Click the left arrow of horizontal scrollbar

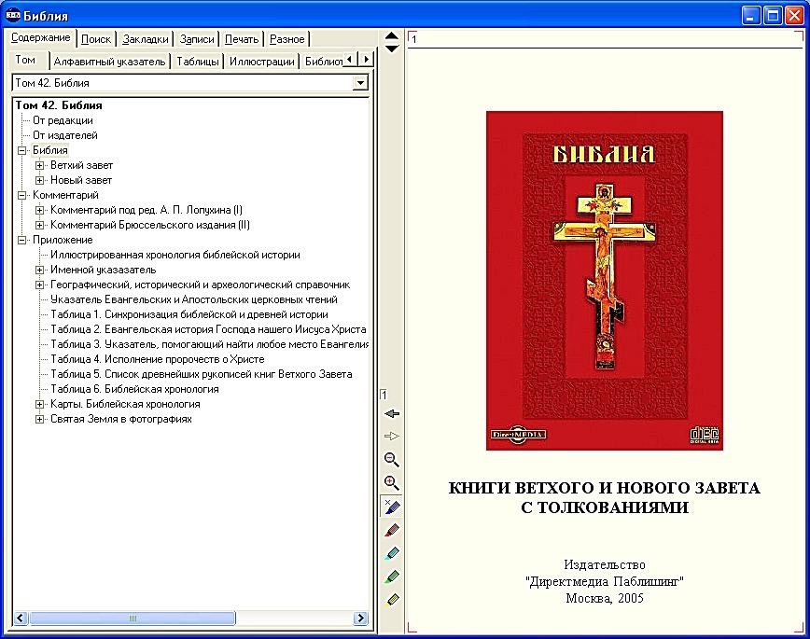(x=21, y=618)
